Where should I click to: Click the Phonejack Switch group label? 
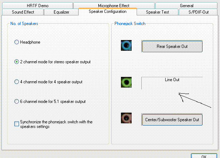(130, 24)
